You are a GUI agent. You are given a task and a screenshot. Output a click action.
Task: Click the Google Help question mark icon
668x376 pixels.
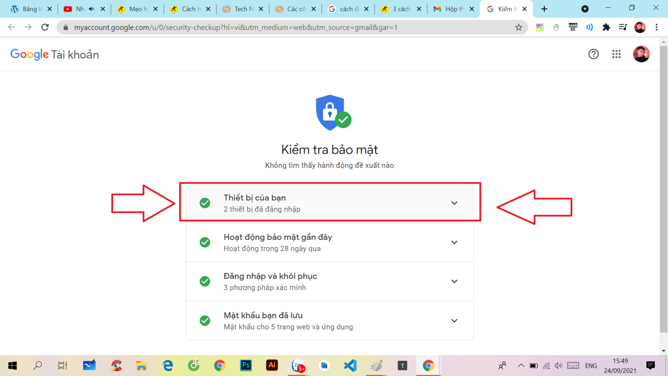click(x=593, y=54)
